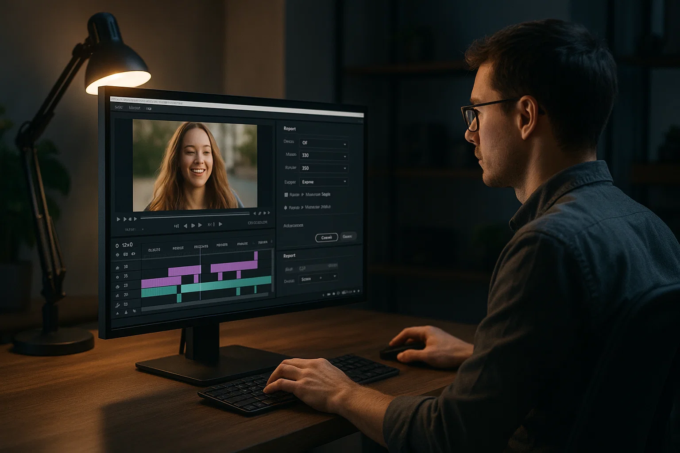Select the long teal clip spanning the timeline
Viewport: 680px width, 453px height.
pos(226,284)
